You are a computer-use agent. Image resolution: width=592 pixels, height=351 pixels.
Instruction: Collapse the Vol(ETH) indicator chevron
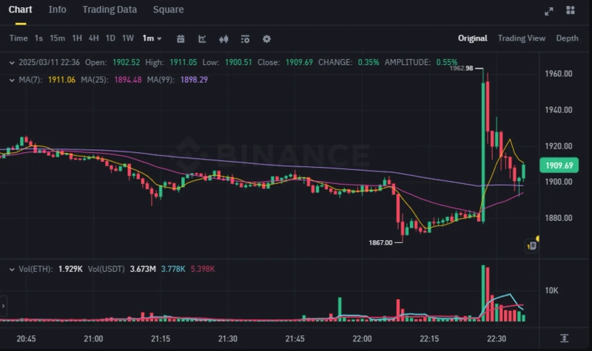click(12, 269)
